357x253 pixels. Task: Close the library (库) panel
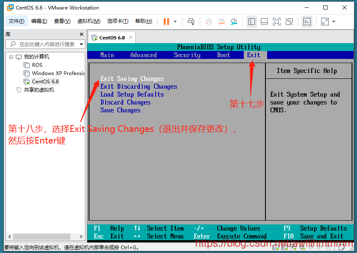[82, 34]
